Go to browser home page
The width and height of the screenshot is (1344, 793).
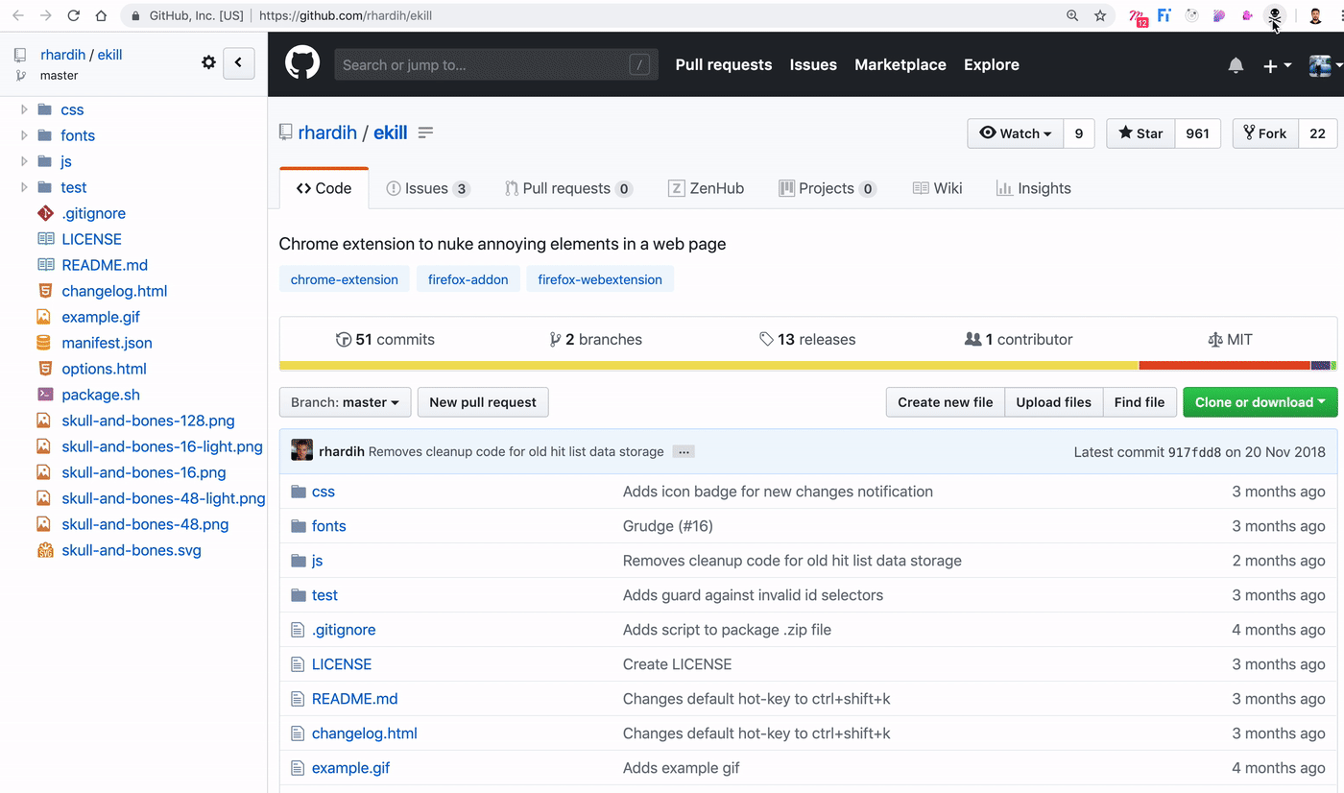point(101,15)
